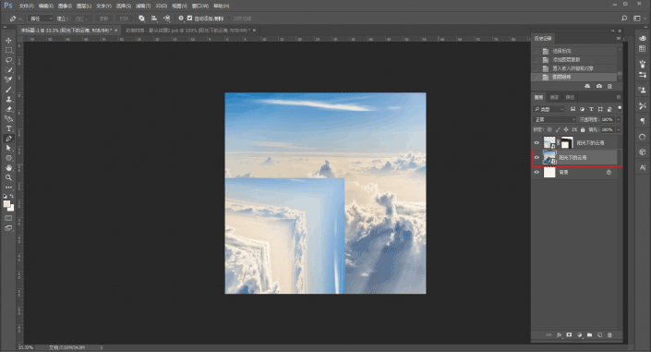Image resolution: width=651 pixels, height=352 pixels.
Task: Hide the 背景 layer
Action: pos(536,172)
